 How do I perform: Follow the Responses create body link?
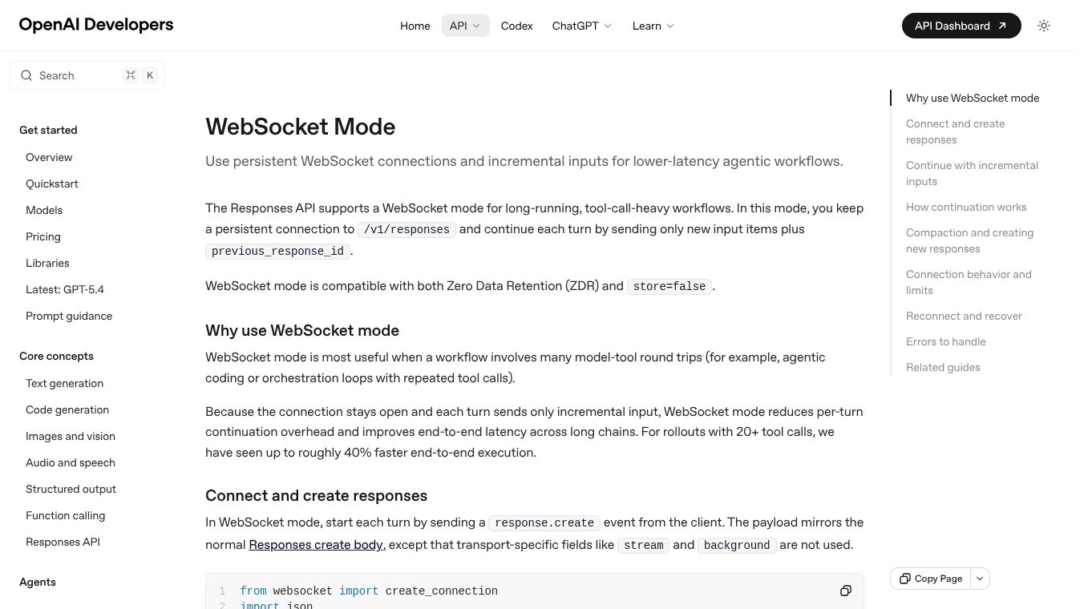pyautogui.click(x=315, y=544)
